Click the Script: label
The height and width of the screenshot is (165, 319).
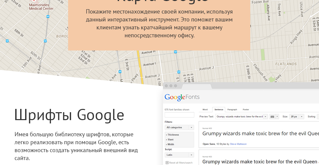pos(168,149)
